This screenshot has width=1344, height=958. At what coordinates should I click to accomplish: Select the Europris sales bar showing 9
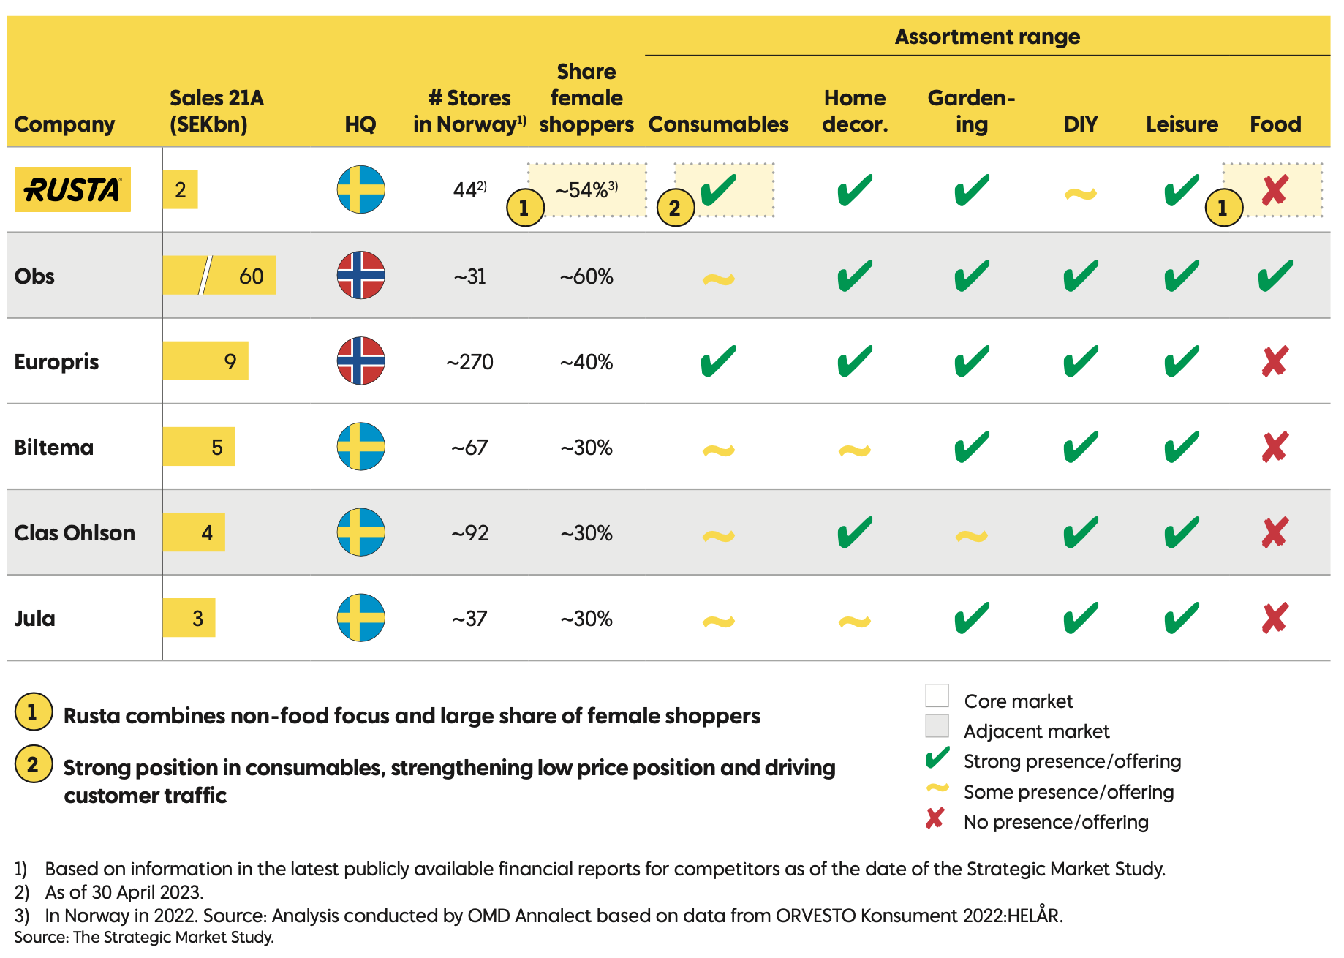[205, 361]
